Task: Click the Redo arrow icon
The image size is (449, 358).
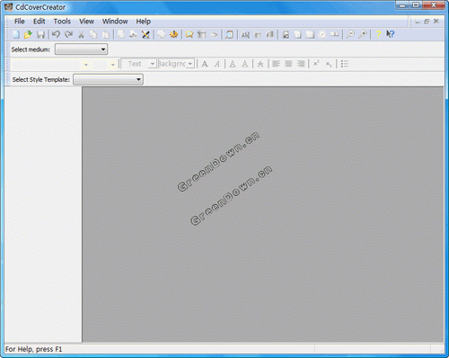Action: 69,34
